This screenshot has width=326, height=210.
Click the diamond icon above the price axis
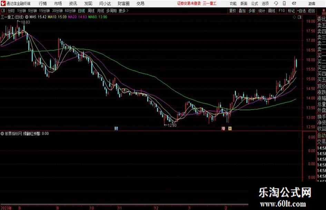tap(294, 17)
